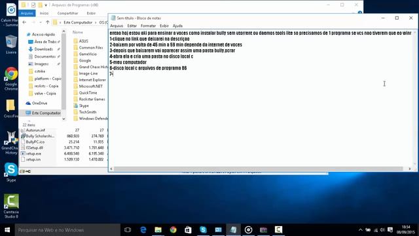419x236 pixels.
Task: Select the Internet Explorer folder
Action: pos(92,80)
